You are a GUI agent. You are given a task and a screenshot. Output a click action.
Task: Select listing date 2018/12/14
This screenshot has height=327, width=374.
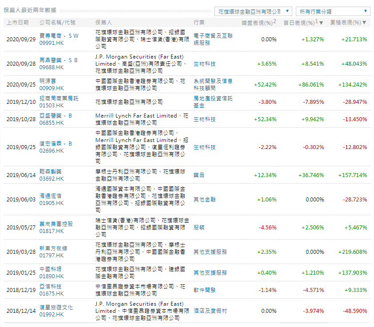pos(21,311)
